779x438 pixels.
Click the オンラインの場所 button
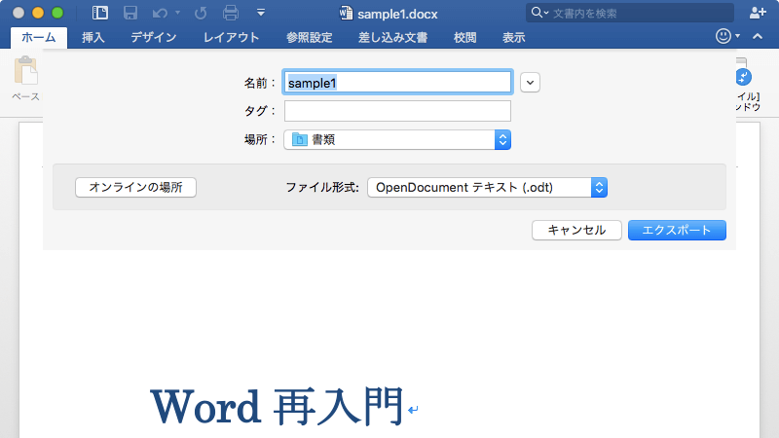click(x=135, y=187)
